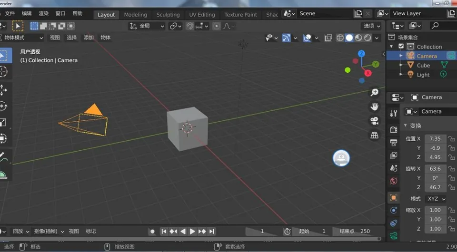Toggle snapping magnet icon

(190, 26)
